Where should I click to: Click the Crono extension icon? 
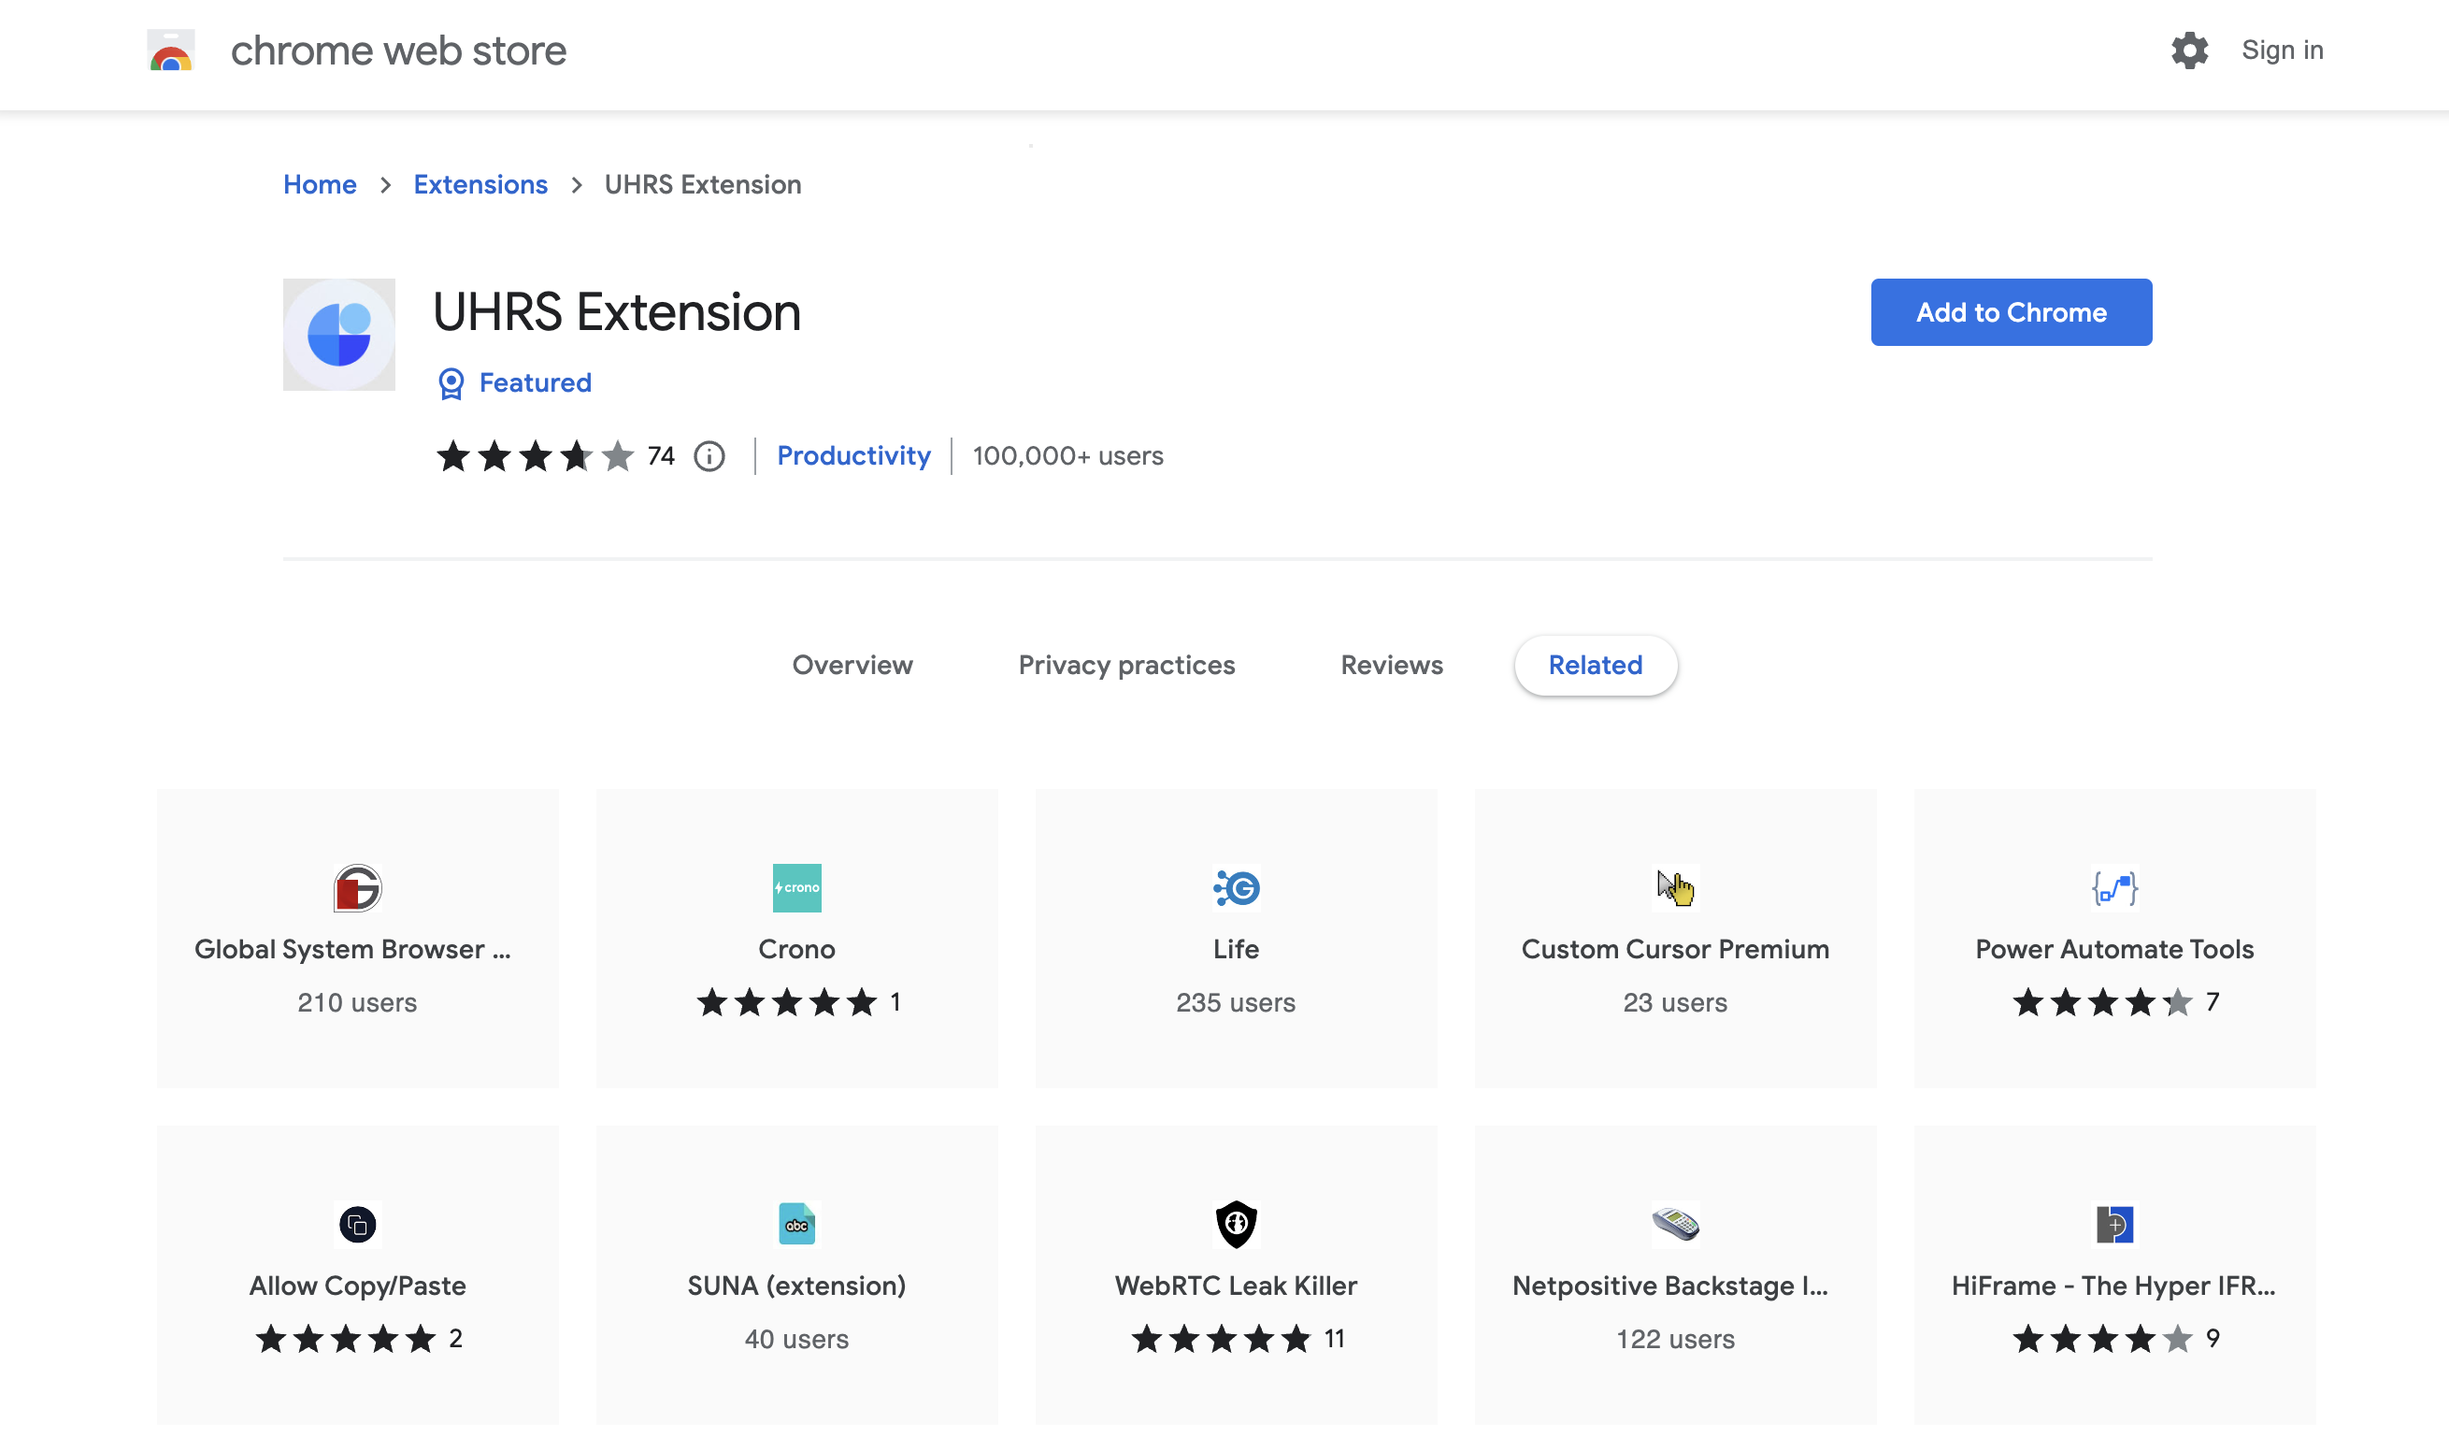(x=796, y=888)
